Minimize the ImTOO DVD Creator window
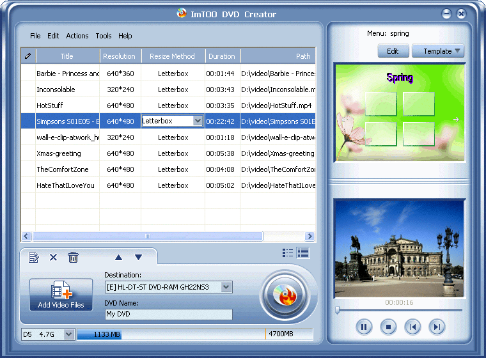Screen dimensions: 486x358 coord(446,13)
